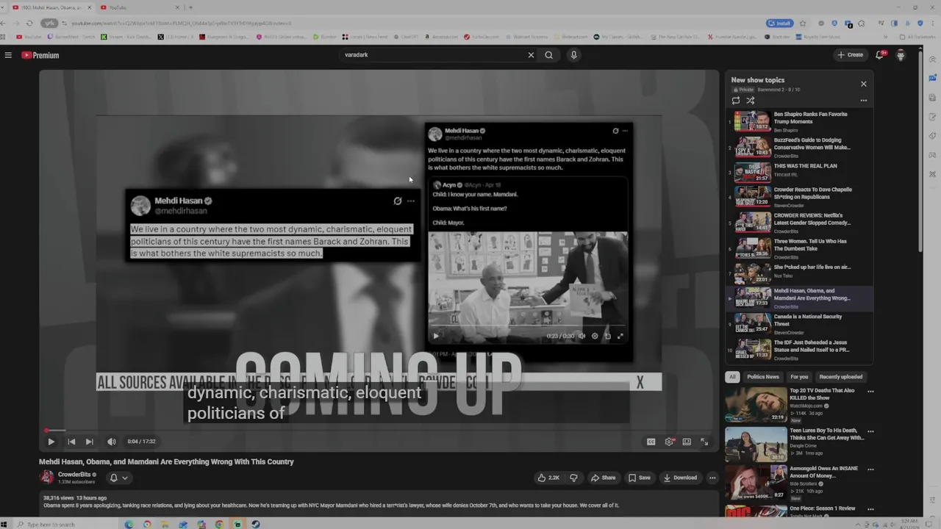The image size is (941, 529).
Task: Open the All Bookmarks folder
Action: [x=917, y=37]
